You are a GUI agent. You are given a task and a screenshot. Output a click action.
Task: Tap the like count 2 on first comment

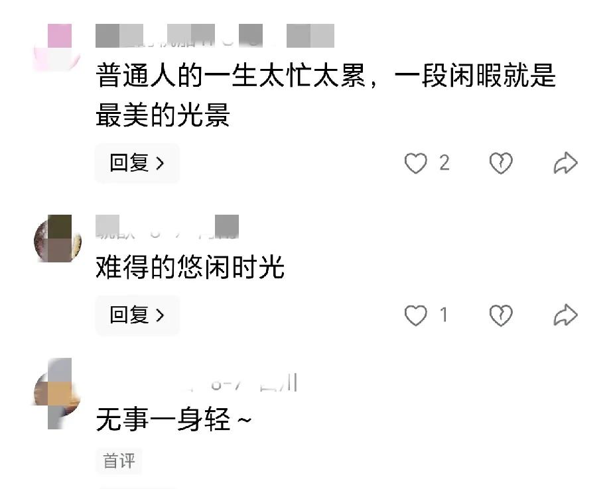coord(444,163)
